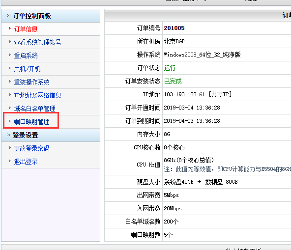Click the green 已完成 install status

(x=173, y=81)
